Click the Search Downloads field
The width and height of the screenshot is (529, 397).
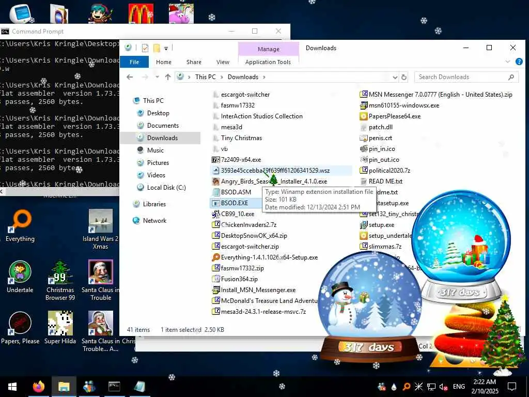[466, 77]
